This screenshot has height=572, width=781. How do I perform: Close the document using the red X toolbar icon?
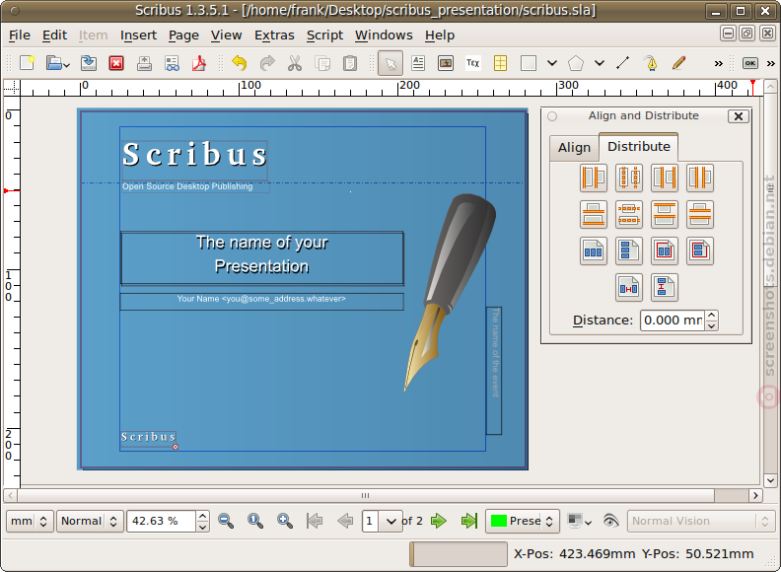tap(116, 63)
